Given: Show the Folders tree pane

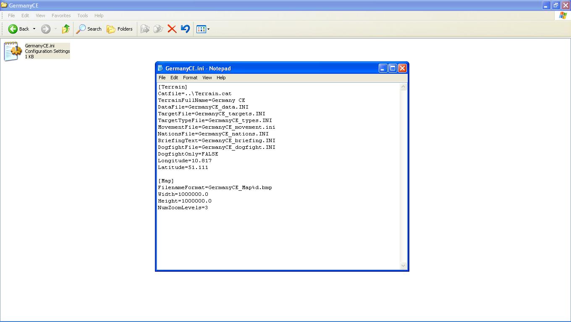Looking at the screenshot, I should (120, 29).
